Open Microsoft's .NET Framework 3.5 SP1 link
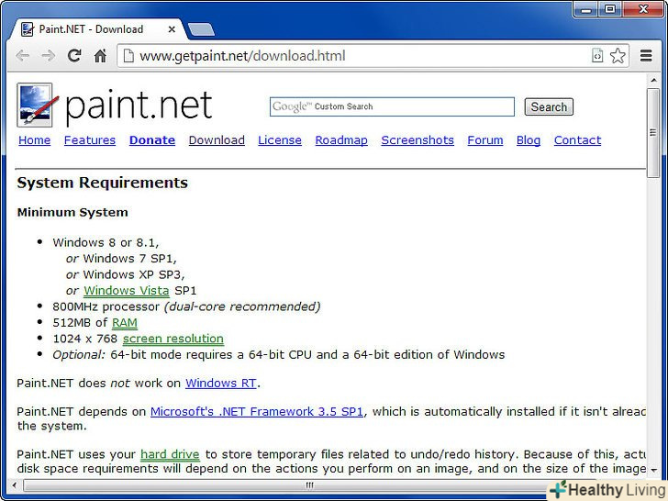The height and width of the screenshot is (501, 668). 257,411
